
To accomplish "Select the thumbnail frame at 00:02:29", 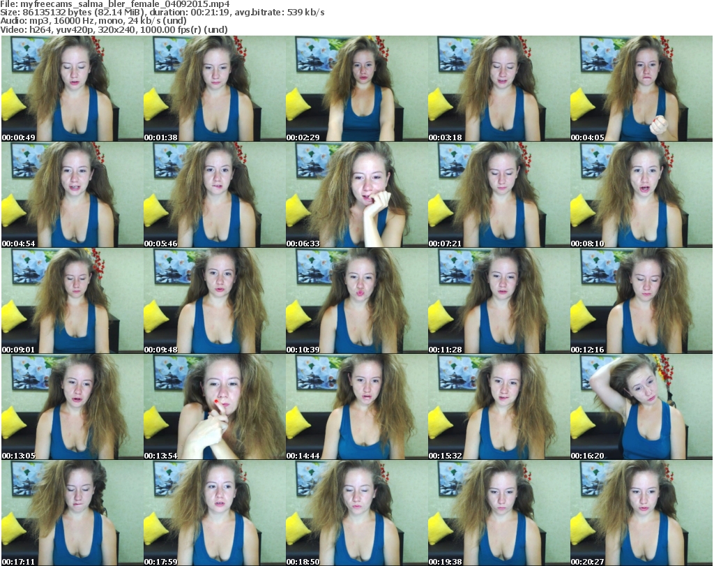I will [x=356, y=89].
